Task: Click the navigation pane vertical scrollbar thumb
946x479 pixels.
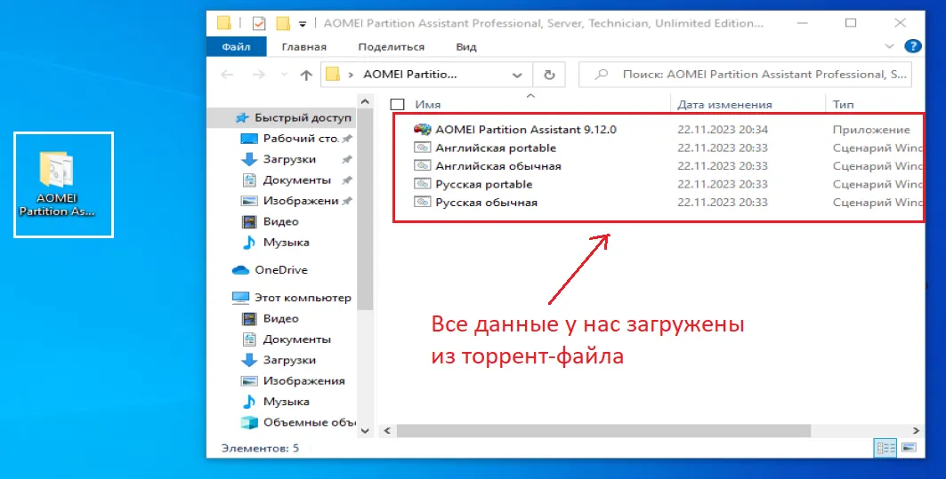Action: coord(365,208)
